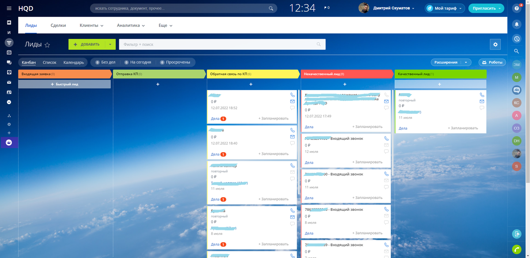Open the news feed icon atop left sidebar

click(9, 22)
